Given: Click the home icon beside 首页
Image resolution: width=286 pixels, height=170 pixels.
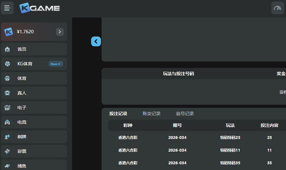Looking at the screenshot, I should (x=7, y=49).
